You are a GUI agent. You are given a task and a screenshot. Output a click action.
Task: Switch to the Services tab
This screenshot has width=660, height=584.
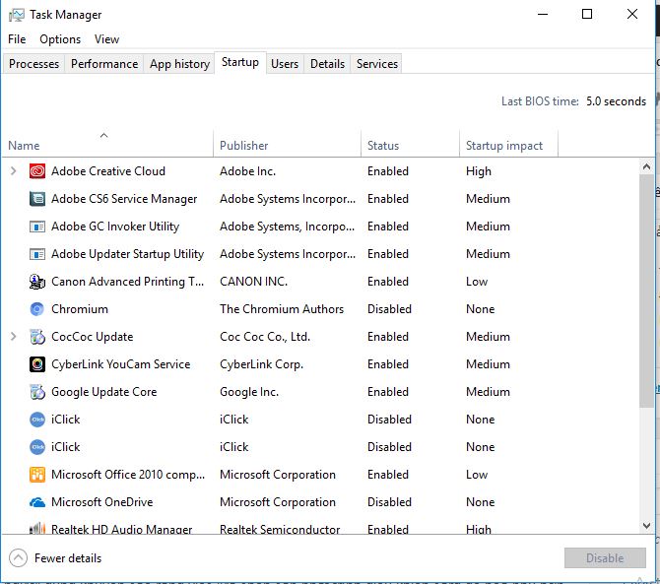pos(377,64)
